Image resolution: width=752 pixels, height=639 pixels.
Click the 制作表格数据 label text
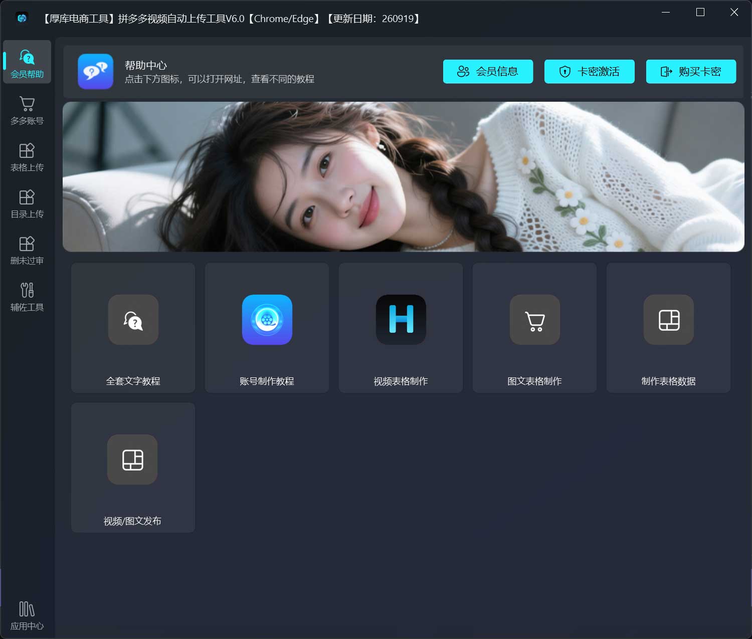point(669,381)
